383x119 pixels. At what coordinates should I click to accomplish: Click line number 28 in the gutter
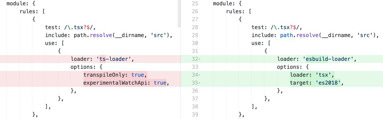click(195, 27)
